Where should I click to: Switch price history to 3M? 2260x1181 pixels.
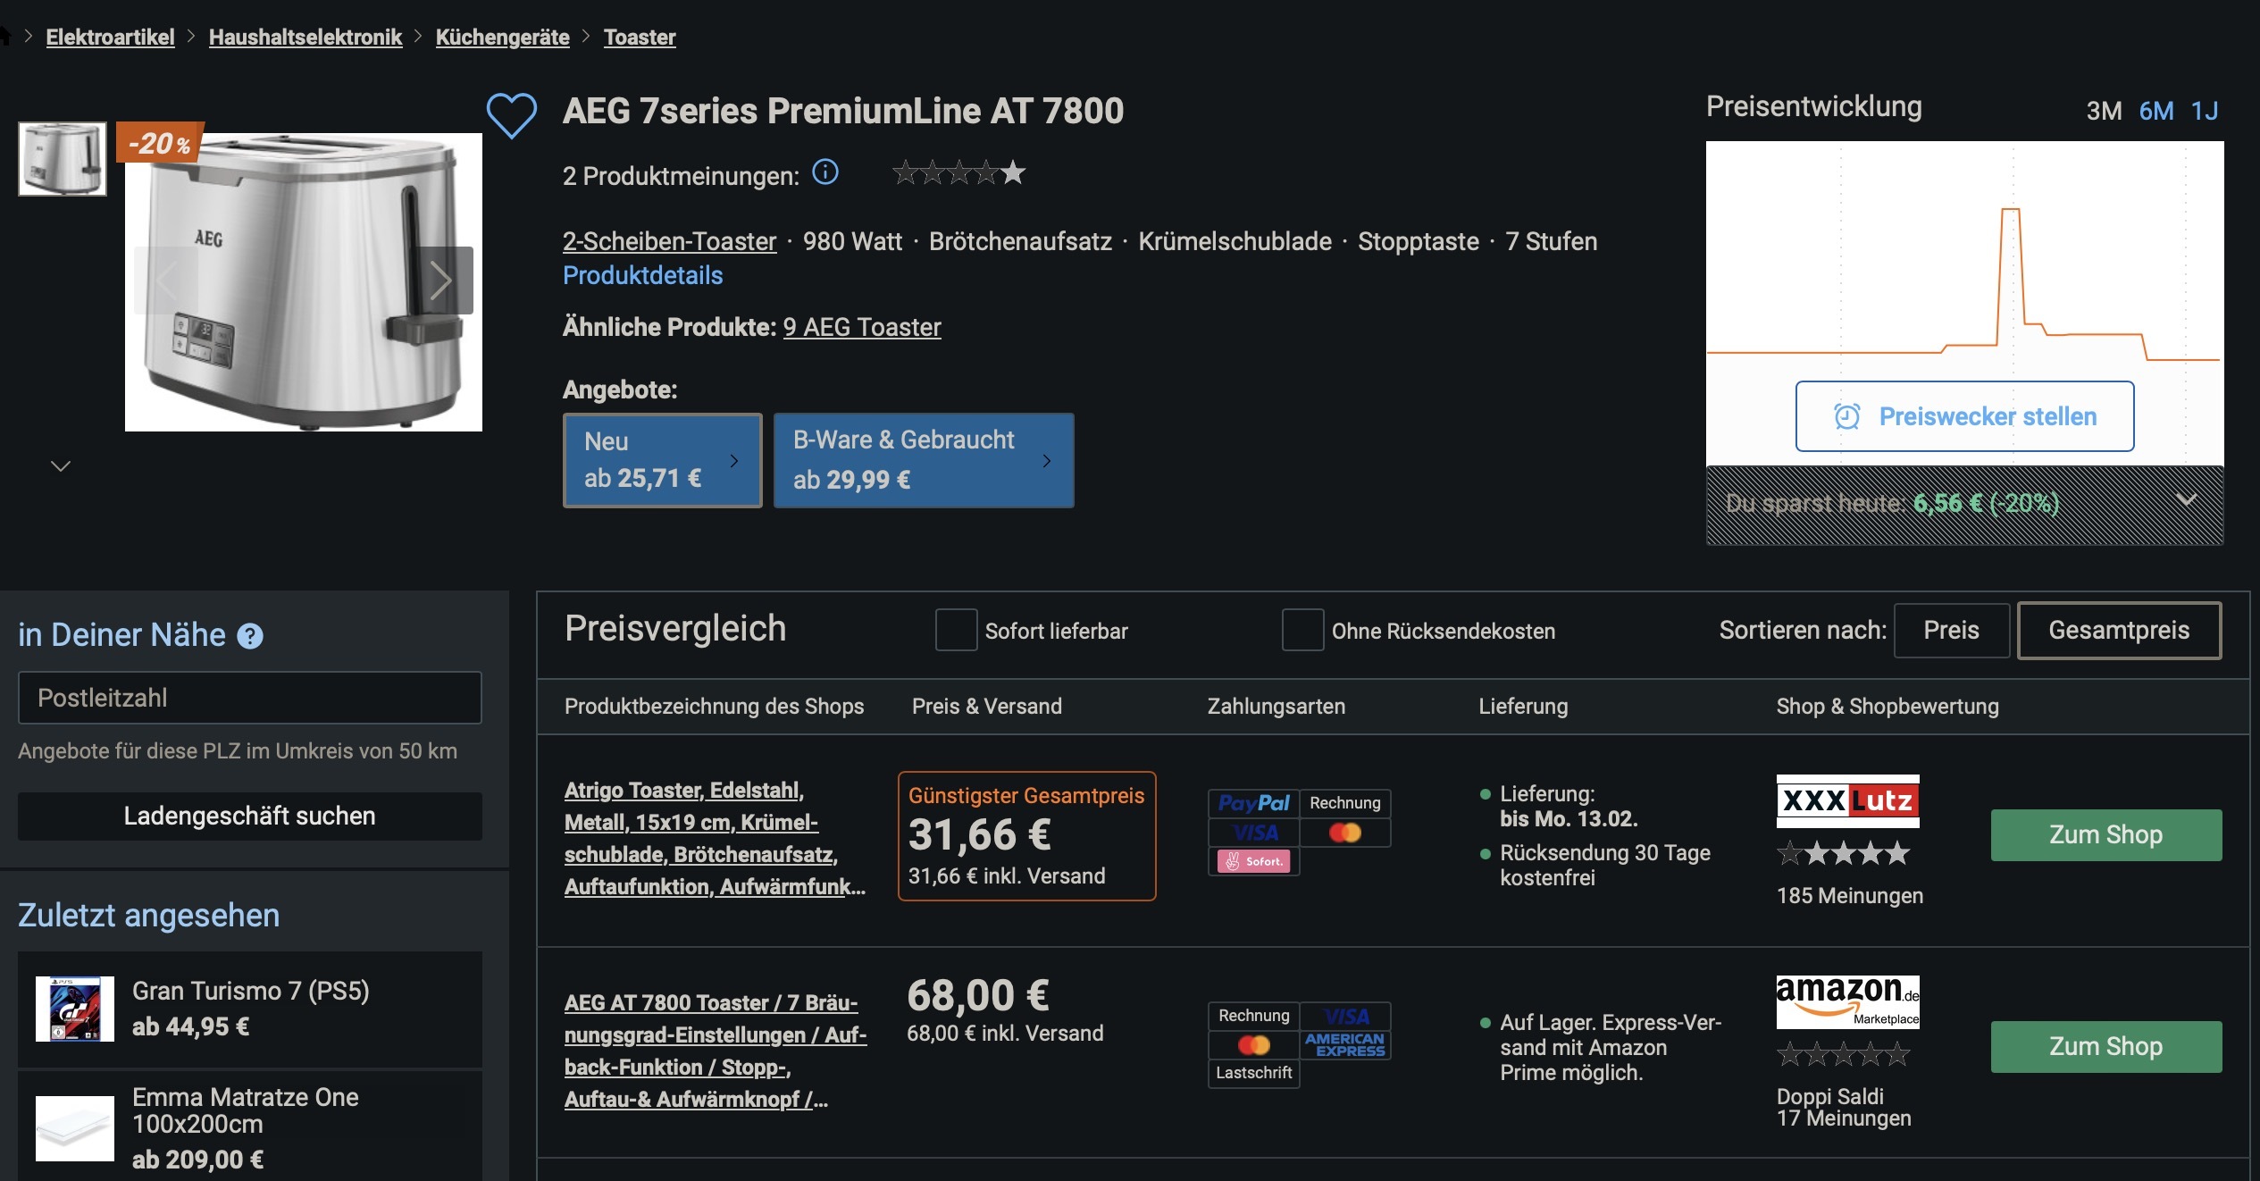(x=2103, y=112)
